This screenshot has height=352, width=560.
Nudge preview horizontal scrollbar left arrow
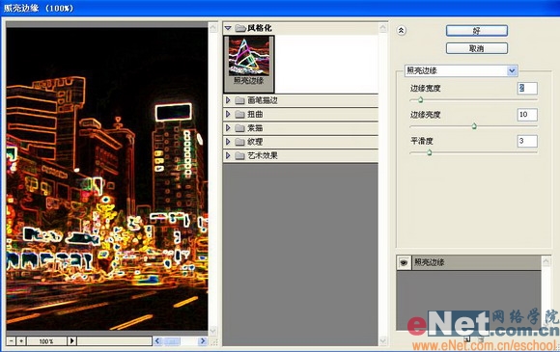157,341
